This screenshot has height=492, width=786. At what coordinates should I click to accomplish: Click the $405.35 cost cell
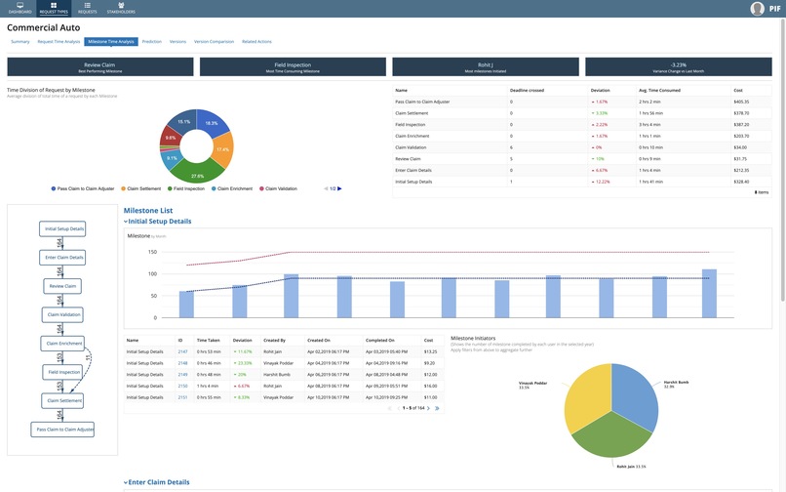[741, 102]
